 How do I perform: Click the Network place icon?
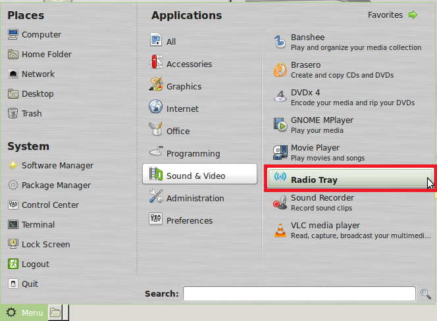pos(13,74)
